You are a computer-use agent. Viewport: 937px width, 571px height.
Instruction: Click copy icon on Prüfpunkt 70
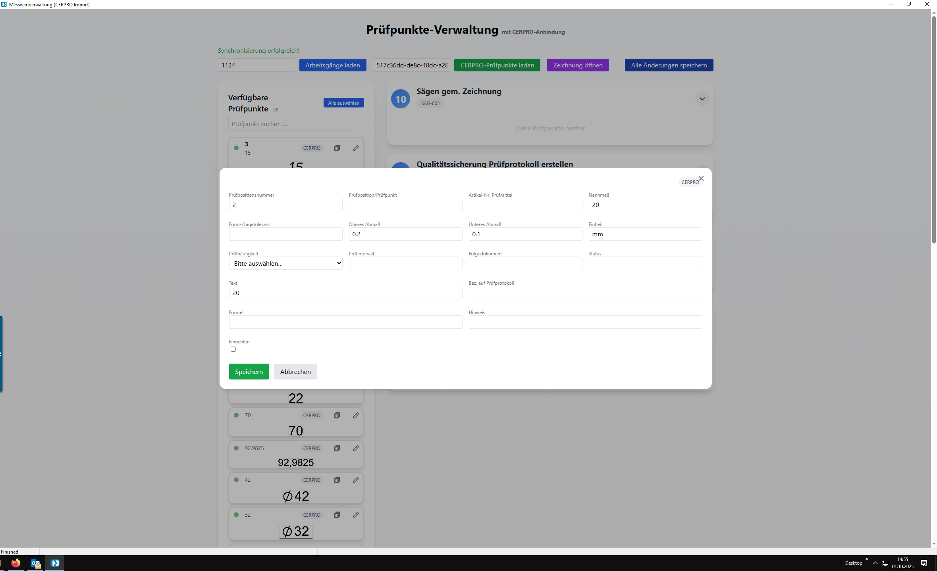(x=337, y=415)
